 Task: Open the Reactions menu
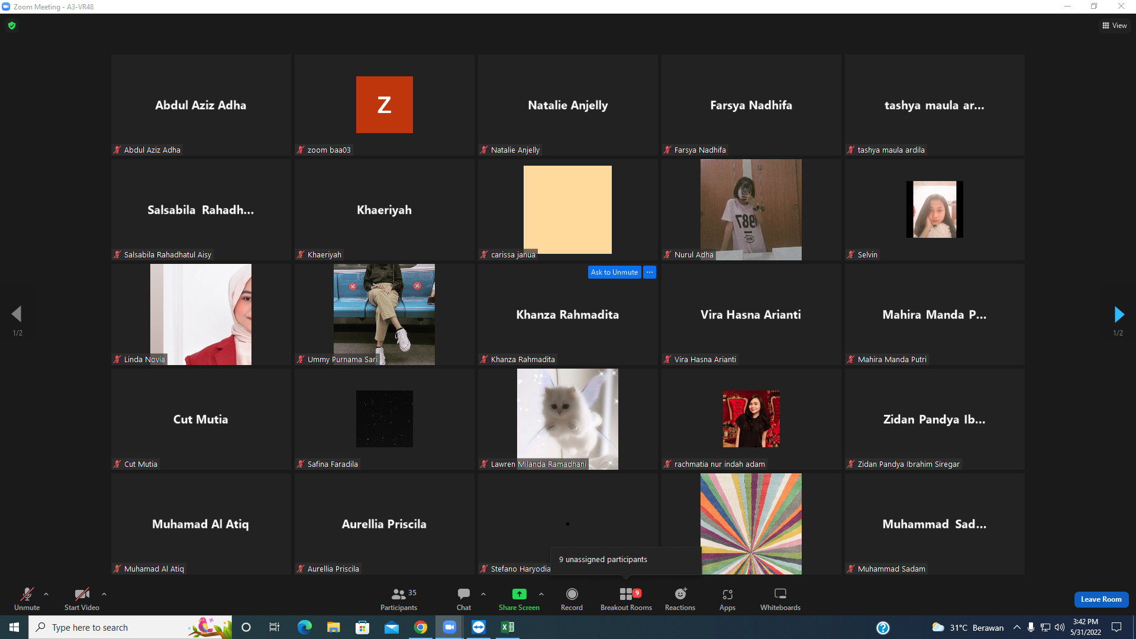(680, 599)
